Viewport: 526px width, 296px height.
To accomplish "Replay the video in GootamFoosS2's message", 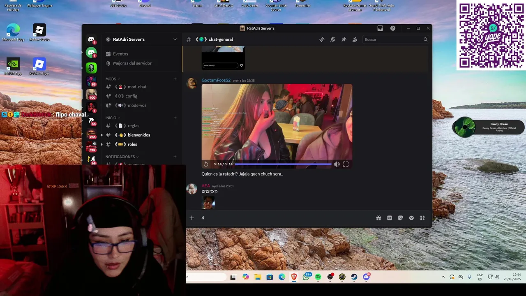I will tap(206, 164).
